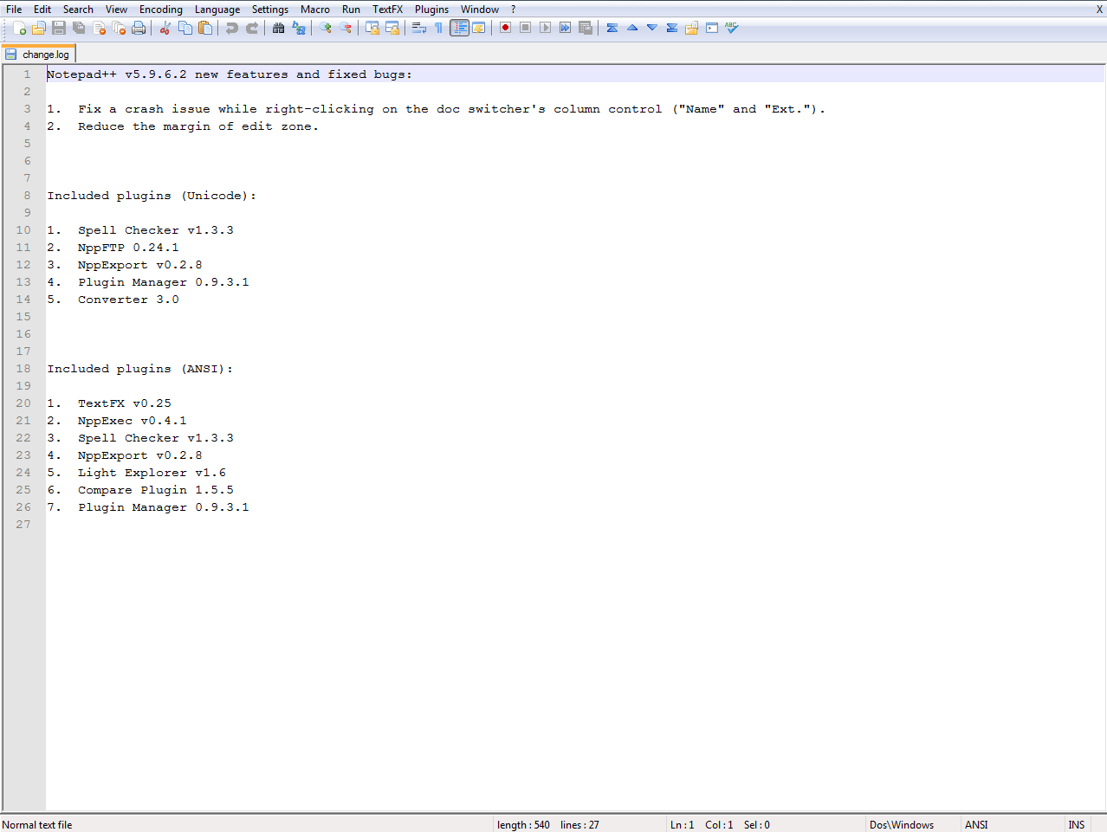
Task: Toggle Show All Characters on the toolbar
Action: tap(438, 28)
